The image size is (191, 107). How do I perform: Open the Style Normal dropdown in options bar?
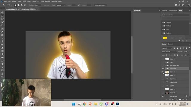tap(61, 5)
